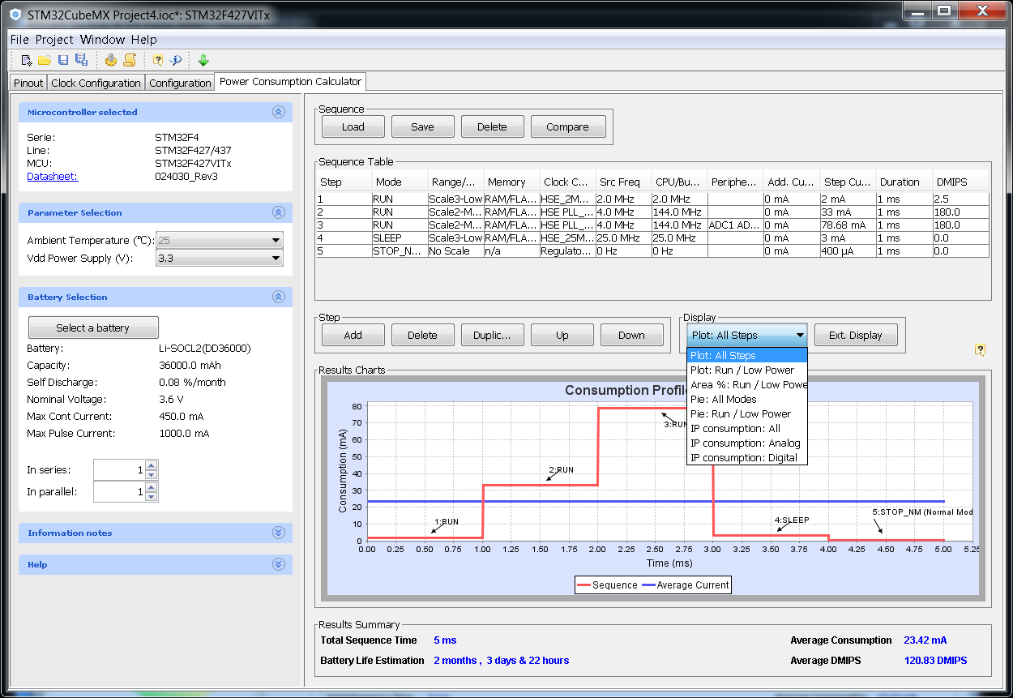Click the Save Project As toolbar icon
Image resolution: width=1013 pixels, height=698 pixels.
[81, 60]
